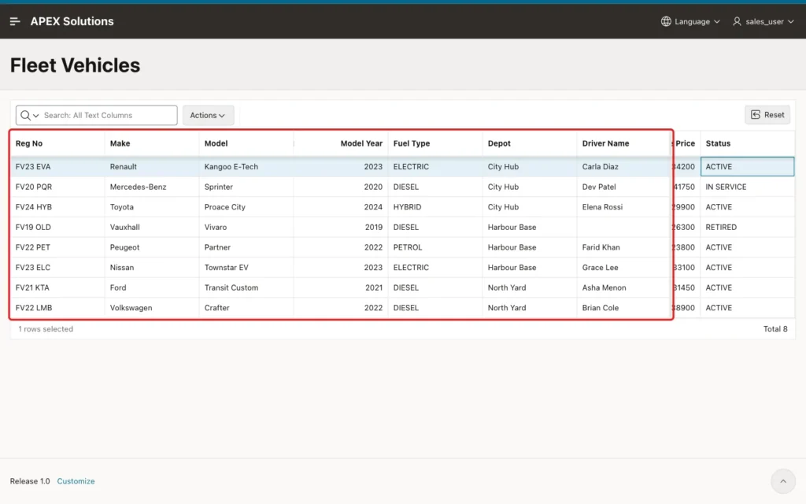Click the Elena Rossi driver cell

pyautogui.click(x=623, y=207)
